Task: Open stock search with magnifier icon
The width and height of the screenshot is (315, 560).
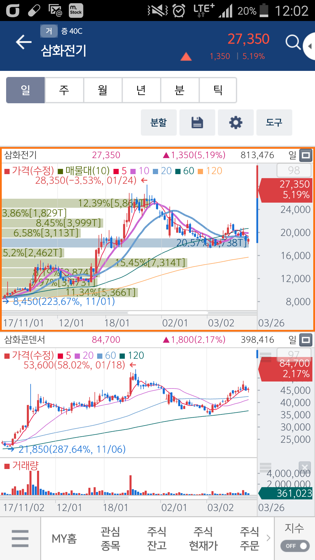Action: pos(293,43)
